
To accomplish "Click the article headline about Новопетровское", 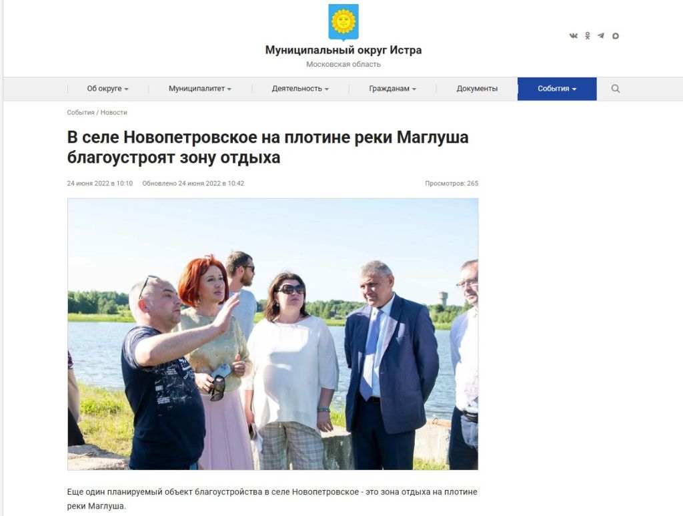I will pyautogui.click(x=268, y=148).
